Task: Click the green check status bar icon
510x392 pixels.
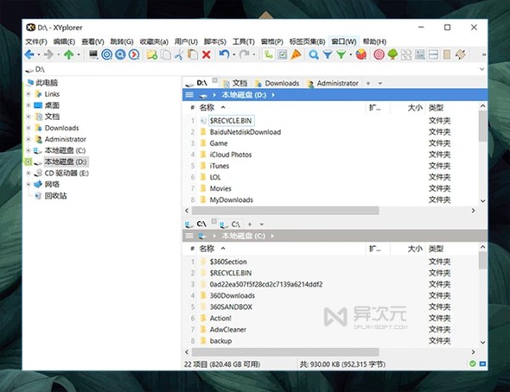Action: click(473, 364)
